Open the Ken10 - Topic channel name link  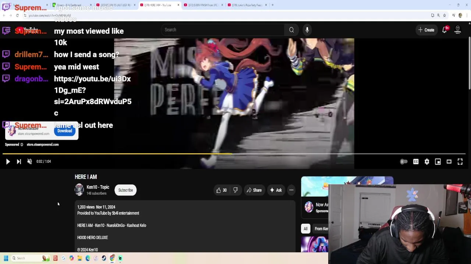pyautogui.click(x=98, y=187)
